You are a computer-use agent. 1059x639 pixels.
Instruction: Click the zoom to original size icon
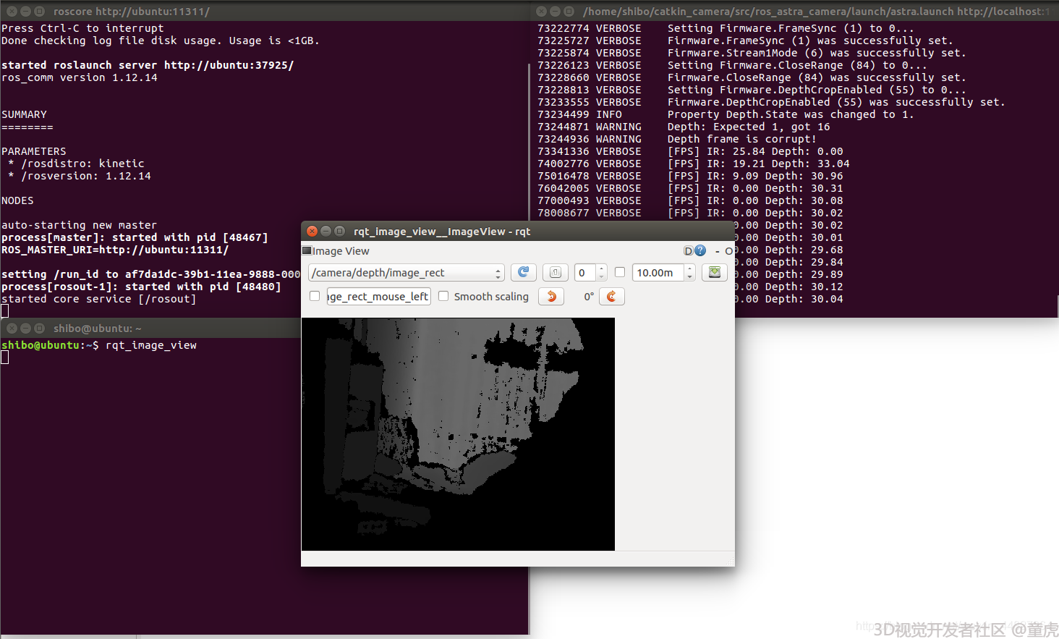(556, 272)
